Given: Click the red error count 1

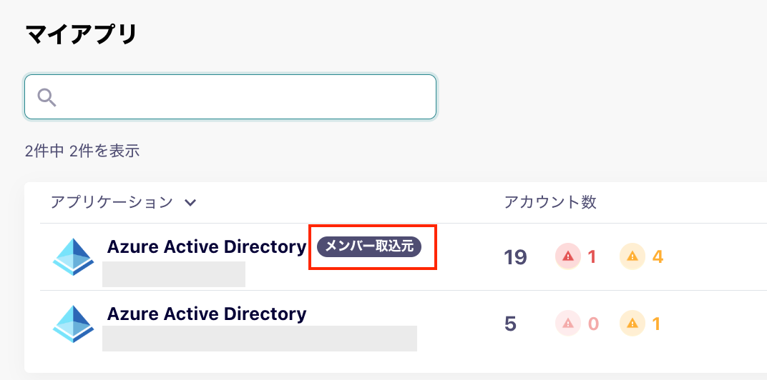Looking at the screenshot, I should 592,256.
